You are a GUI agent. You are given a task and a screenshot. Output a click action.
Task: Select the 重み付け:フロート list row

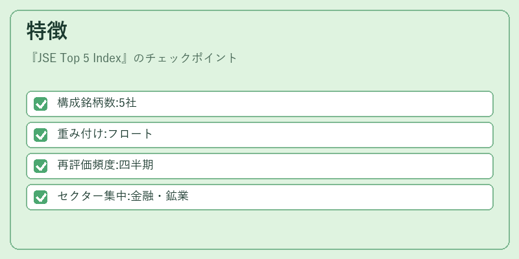[260, 135]
